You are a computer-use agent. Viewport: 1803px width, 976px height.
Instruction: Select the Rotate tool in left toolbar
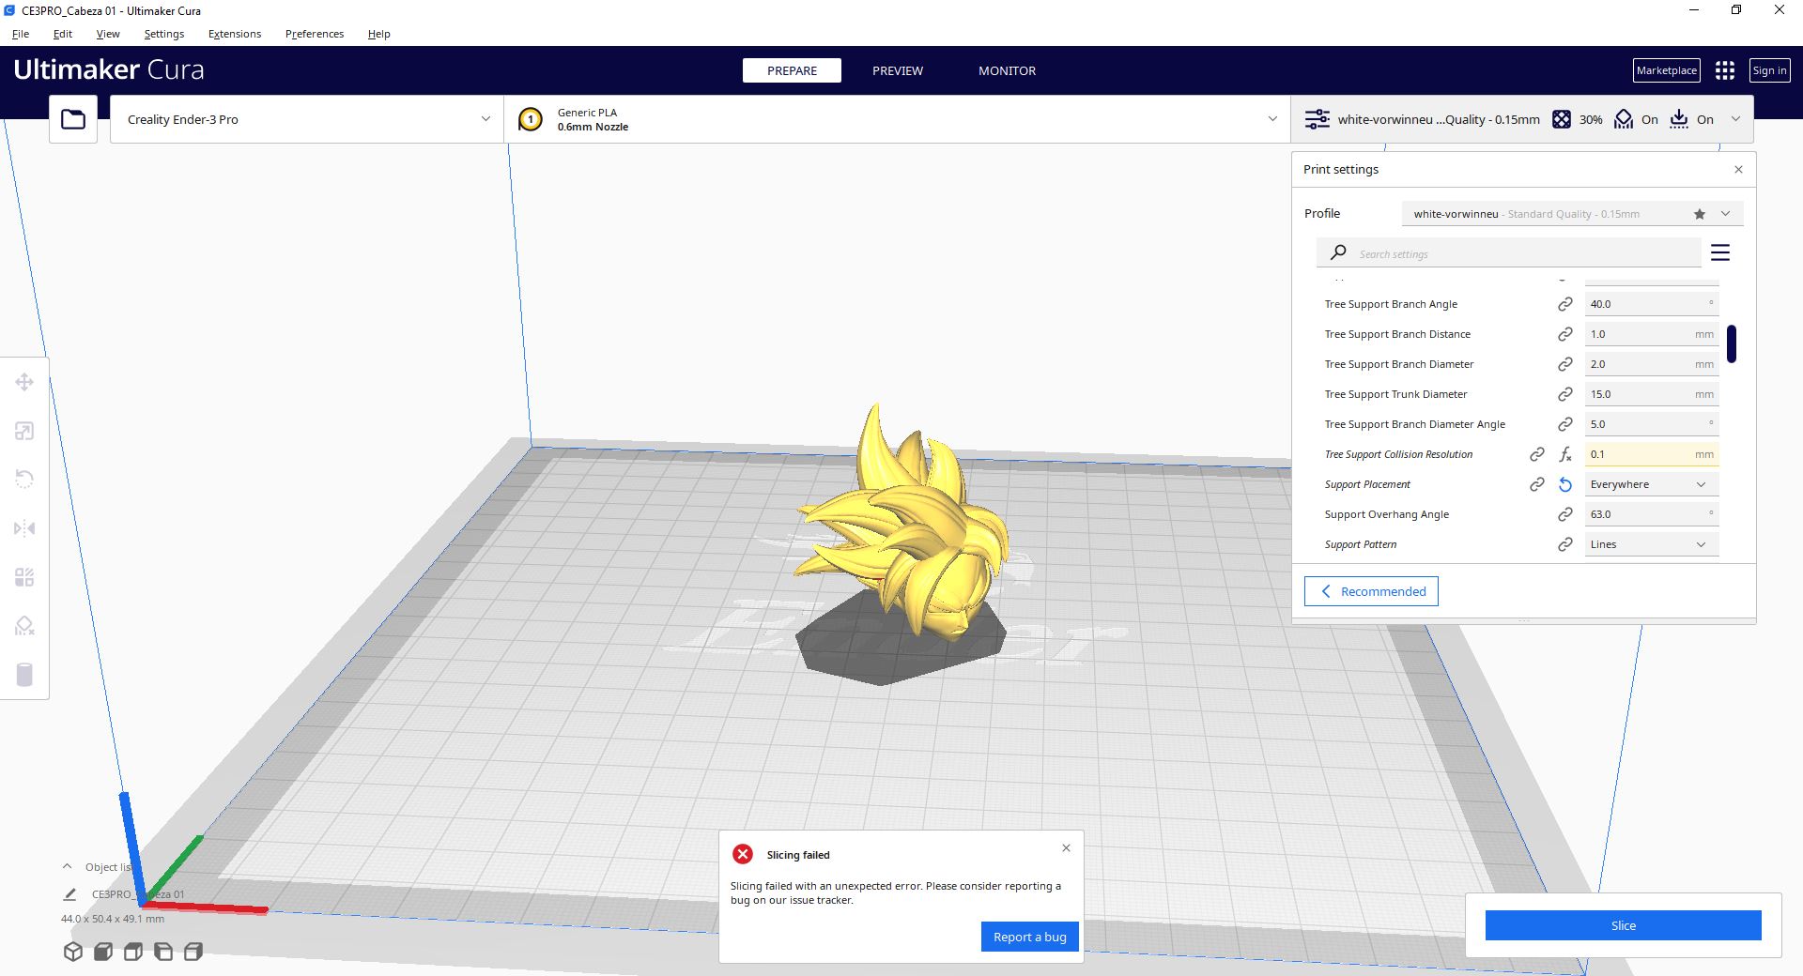pyautogui.click(x=24, y=480)
